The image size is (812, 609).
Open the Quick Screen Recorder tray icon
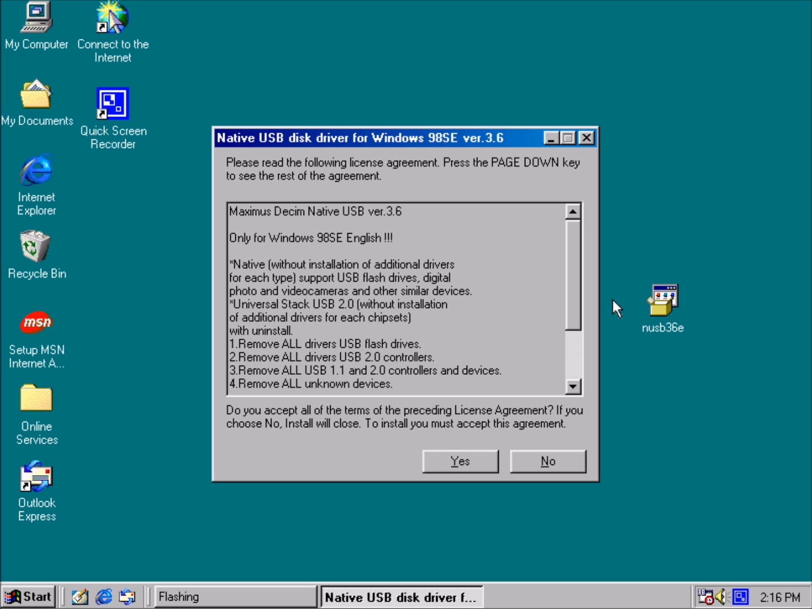(x=740, y=597)
